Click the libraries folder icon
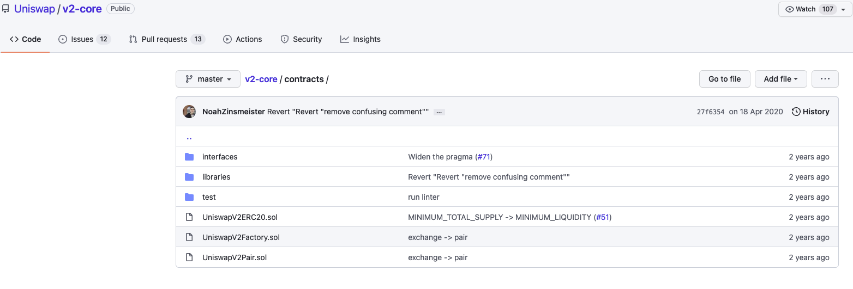Viewport: 853px width, 289px height. point(189,177)
